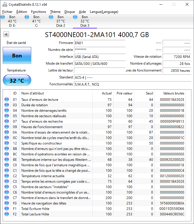This screenshot has width=194, height=224.
Task: Switch to the C: disk tab
Action: tap(36, 21)
